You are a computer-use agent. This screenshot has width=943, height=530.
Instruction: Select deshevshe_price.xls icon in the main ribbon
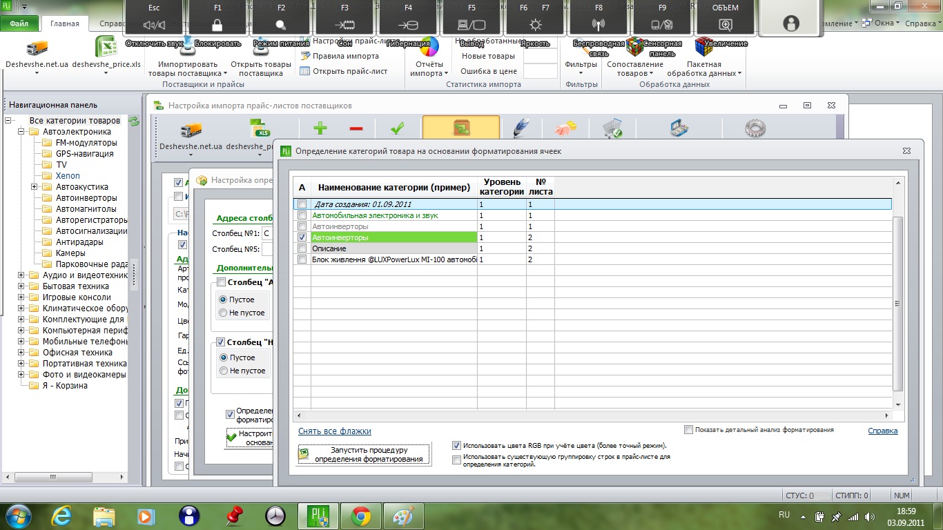pyautogui.click(x=106, y=48)
